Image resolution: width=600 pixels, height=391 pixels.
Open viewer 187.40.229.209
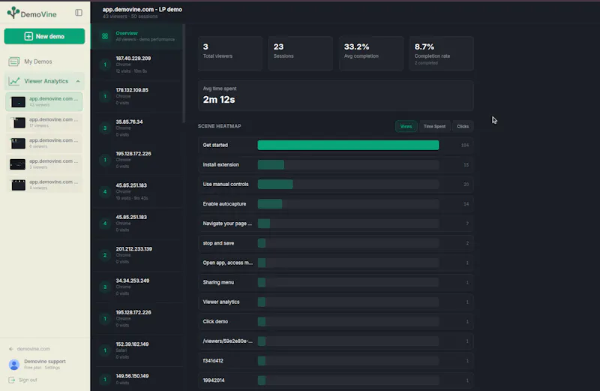click(x=138, y=65)
